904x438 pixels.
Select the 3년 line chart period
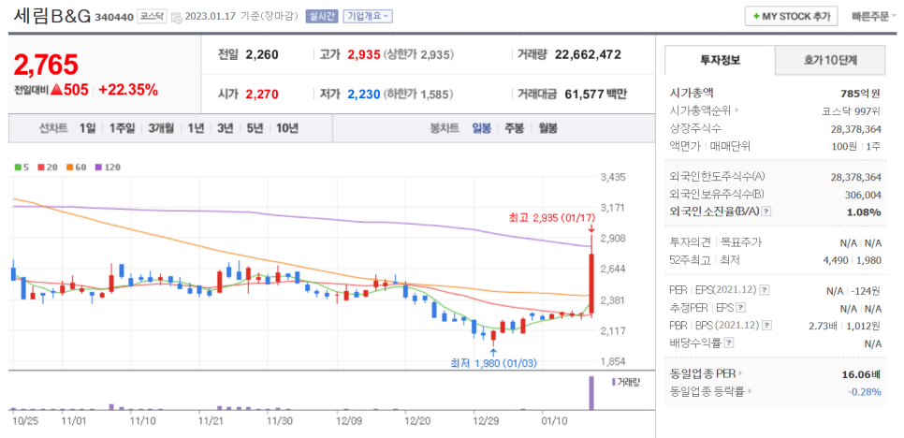[225, 128]
